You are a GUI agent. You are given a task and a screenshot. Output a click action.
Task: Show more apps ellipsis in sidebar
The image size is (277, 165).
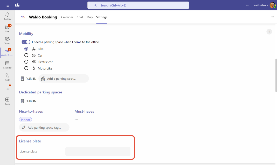[7, 89]
